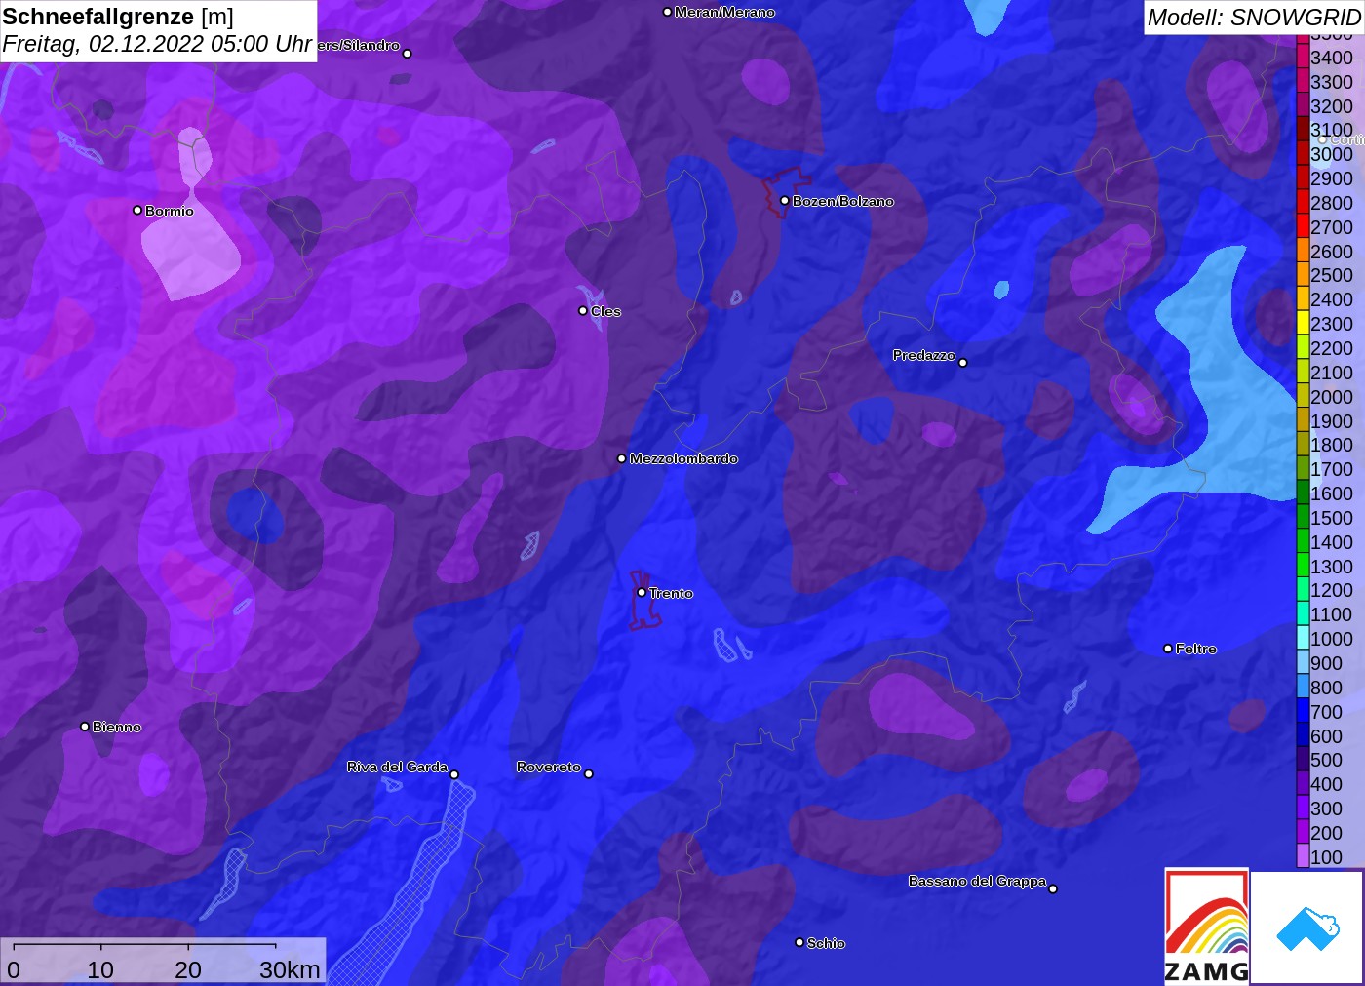Click the Trento city label

pos(671,593)
